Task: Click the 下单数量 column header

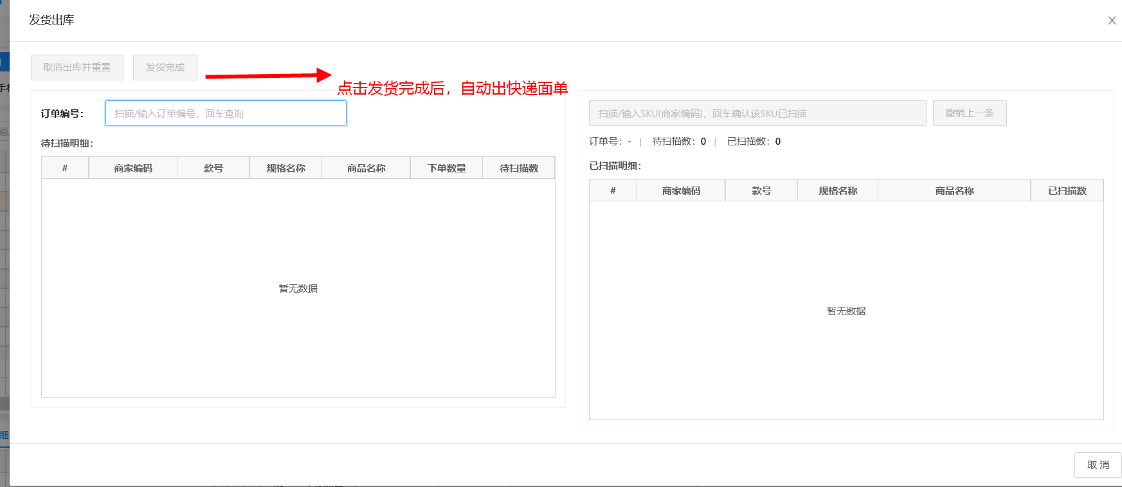Action: click(446, 168)
